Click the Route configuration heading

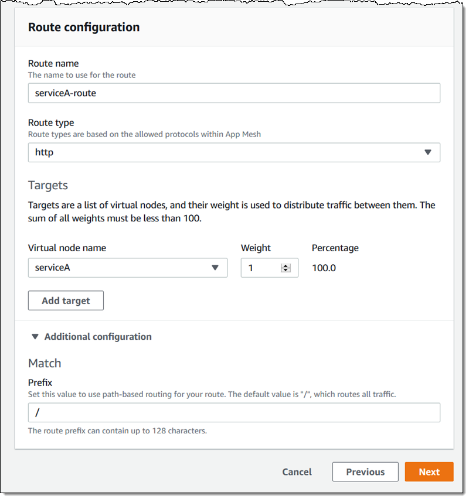[x=84, y=27]
